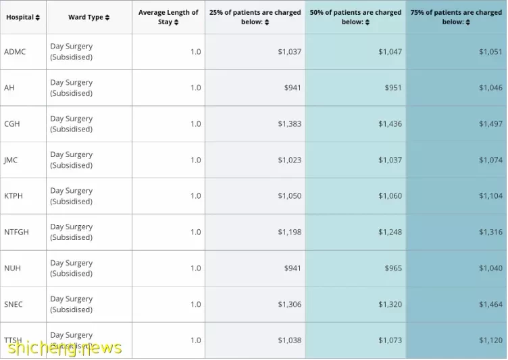The image size is (508, 360).
Task: Sort 25% of patients charged column arrows
Action: (x=267, y=22)
